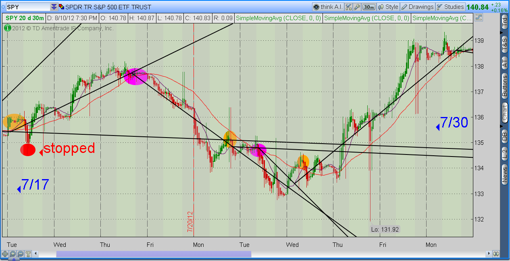Open the News sidebar tab
Viewport: 510px width, 261px height.
504,175
